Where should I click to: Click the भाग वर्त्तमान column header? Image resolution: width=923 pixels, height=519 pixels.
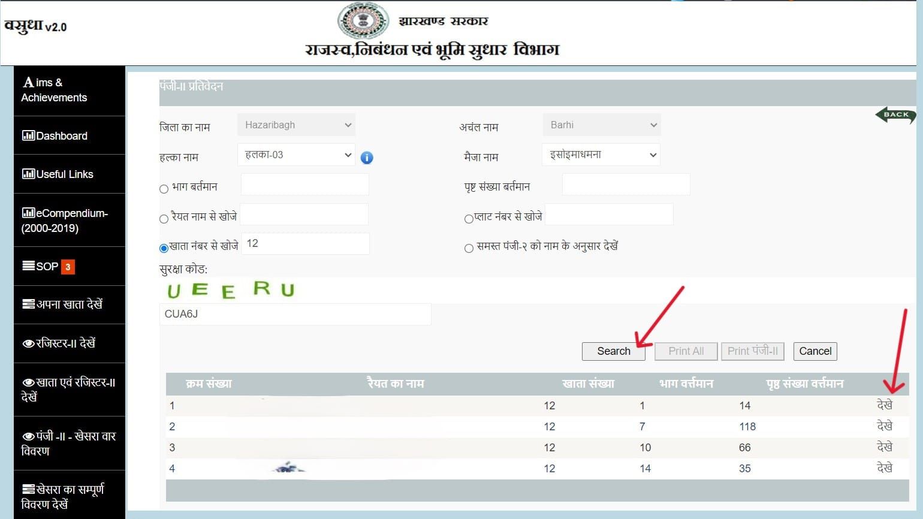coord(686,384)
